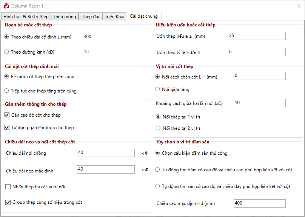Uncheck Gán cao độ cột cho thép
Screen dimensions: 305x217
tap(7, 115)
